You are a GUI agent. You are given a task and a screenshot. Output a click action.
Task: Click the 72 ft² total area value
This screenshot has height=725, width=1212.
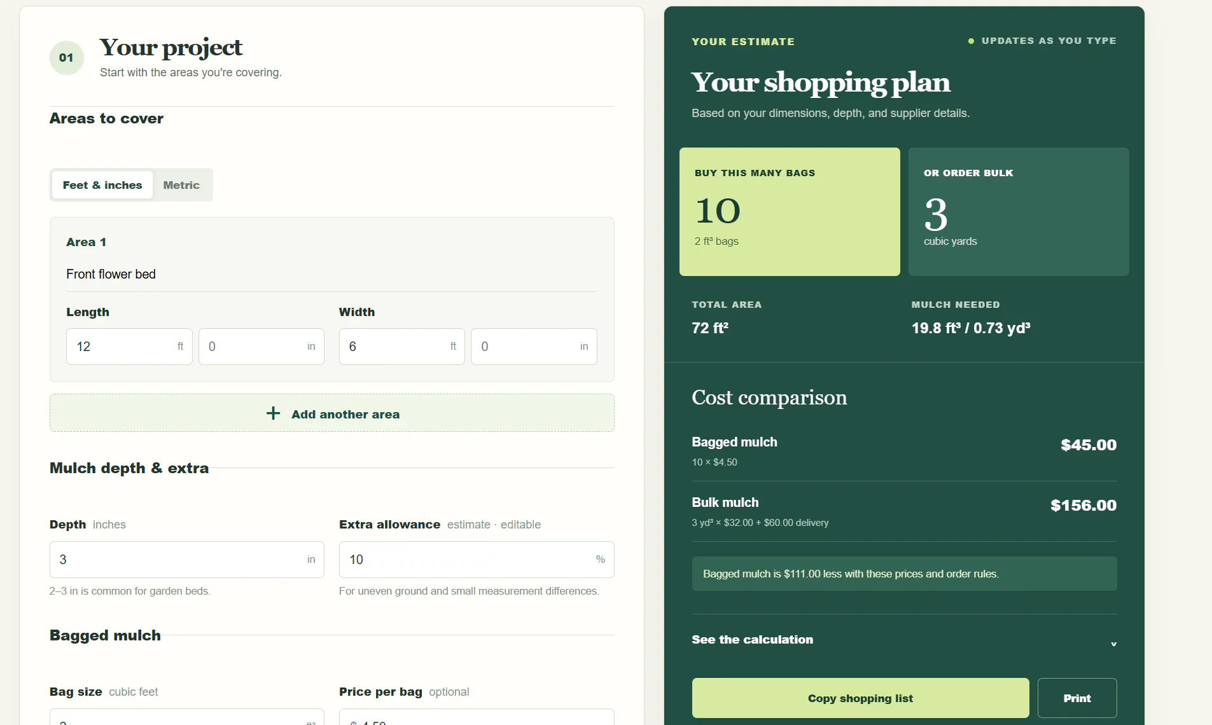coord(710,328)
